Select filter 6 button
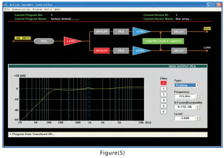The image size is (224, 158). point(164,112)
